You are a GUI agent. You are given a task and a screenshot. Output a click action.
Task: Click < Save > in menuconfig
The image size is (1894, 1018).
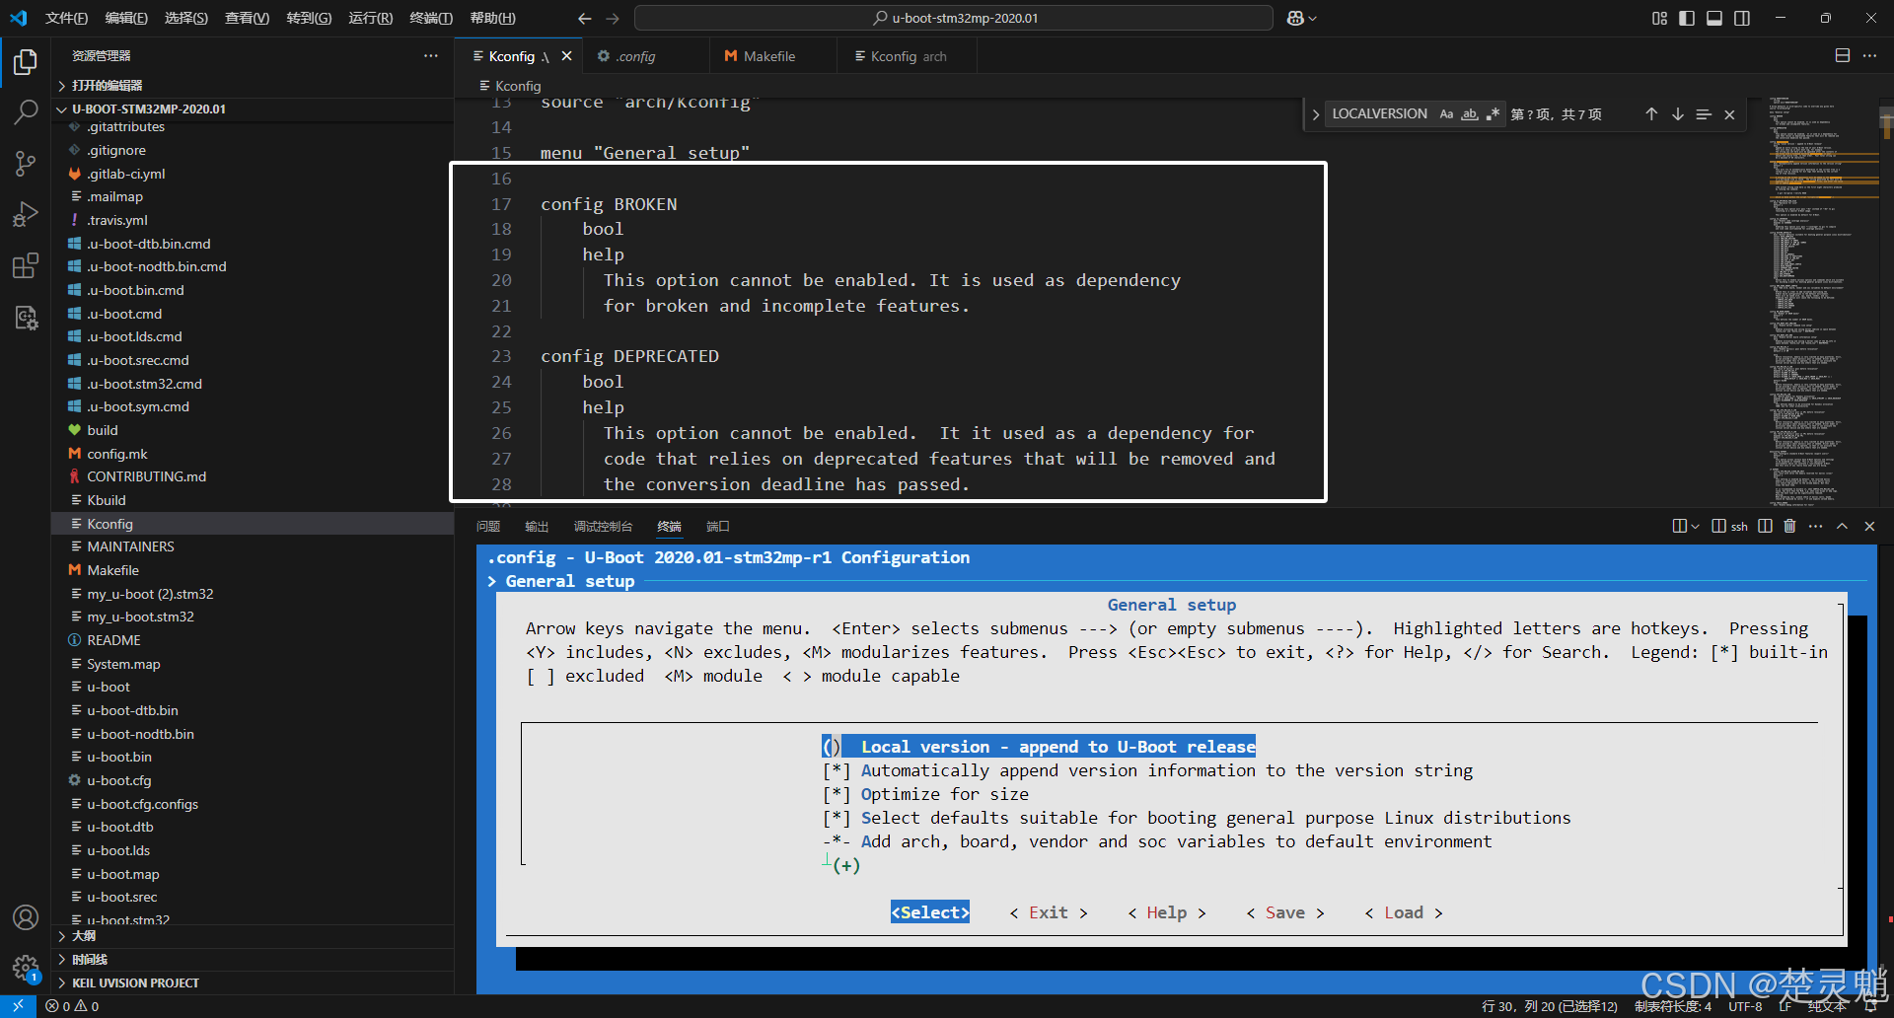tap(1285, 912)
